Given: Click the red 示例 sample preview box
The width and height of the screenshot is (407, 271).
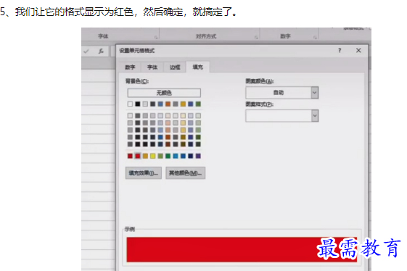Looking at the screenshot, I should (242, 249).
